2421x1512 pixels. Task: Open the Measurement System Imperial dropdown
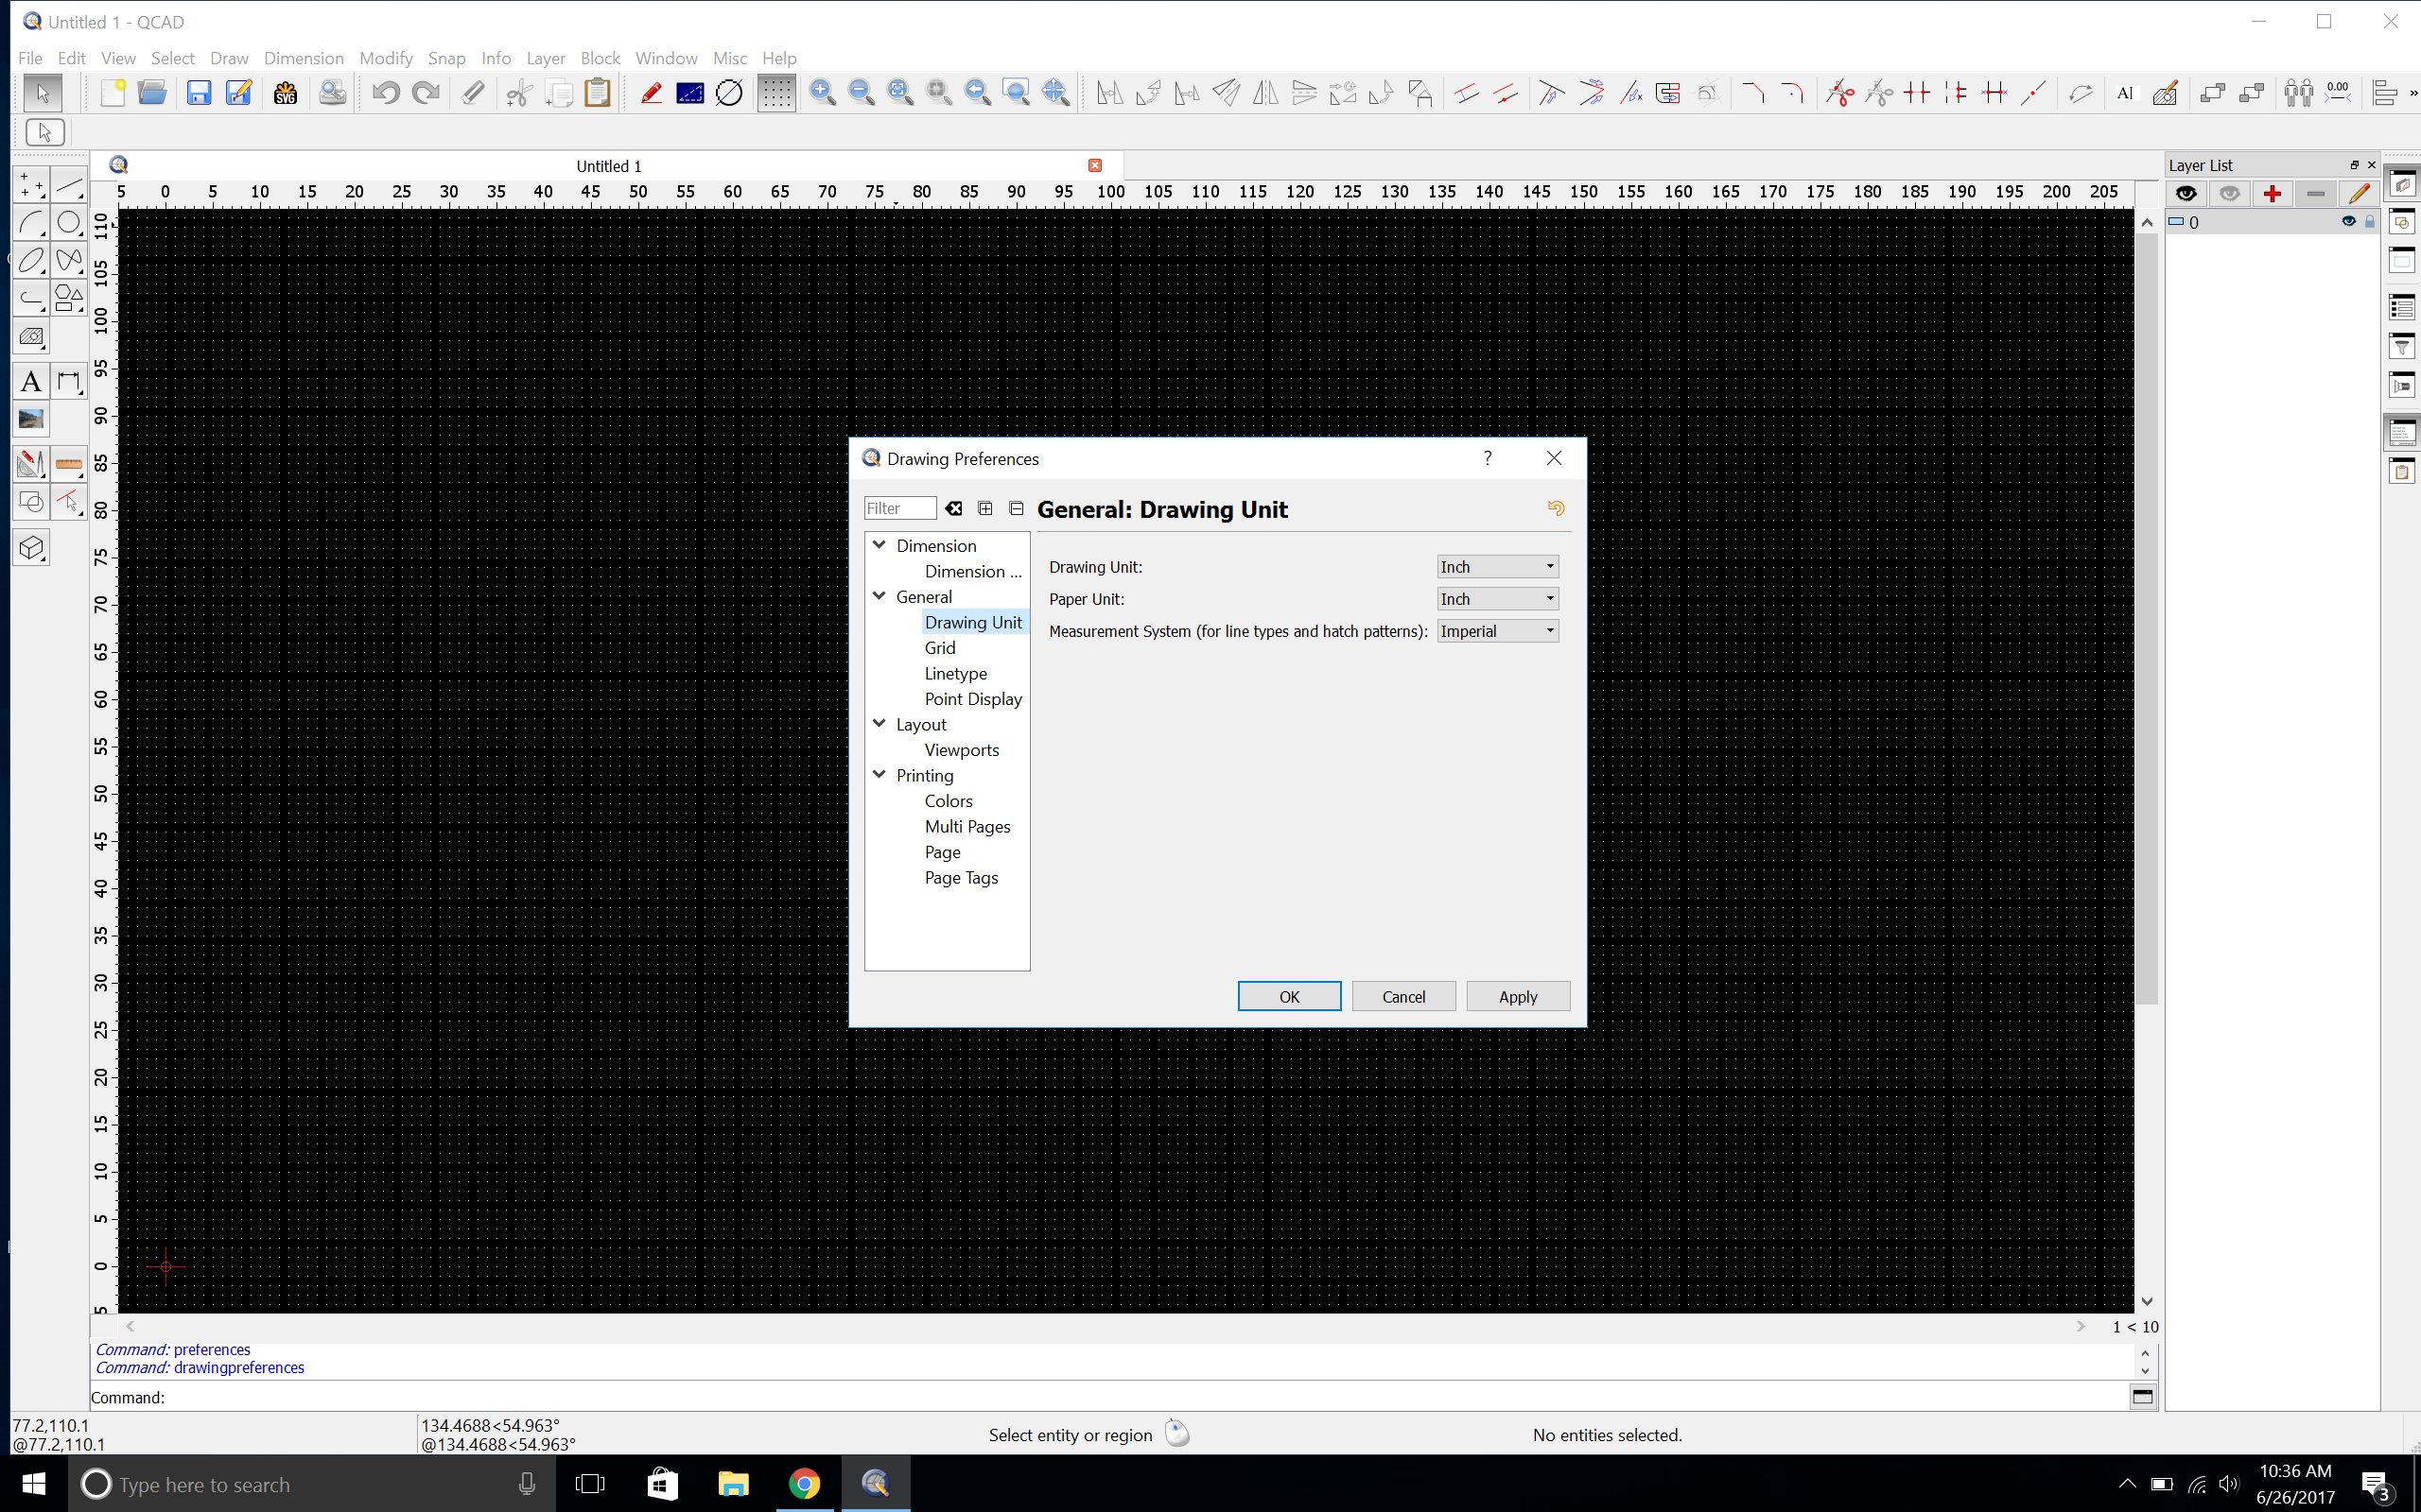1497,631
